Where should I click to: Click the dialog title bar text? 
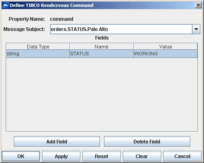[51, 5]
